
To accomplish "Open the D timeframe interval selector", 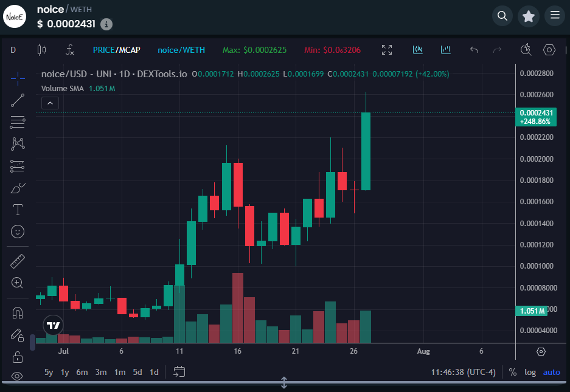I will coord(13,50).
